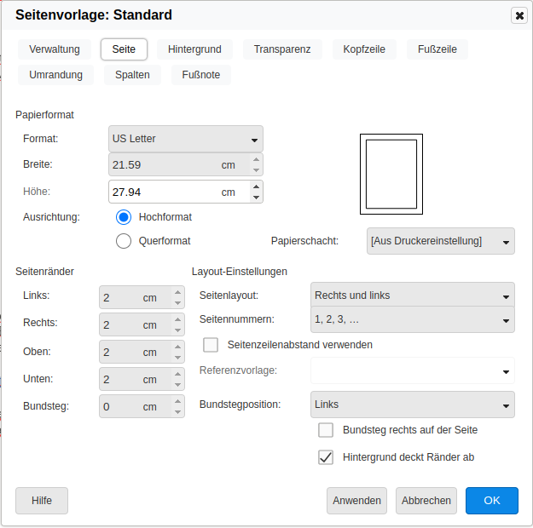Viewport: 533px width, 528px height.
Task: Decrease the Rechts margin using down arrow
Action: (177, 330)
